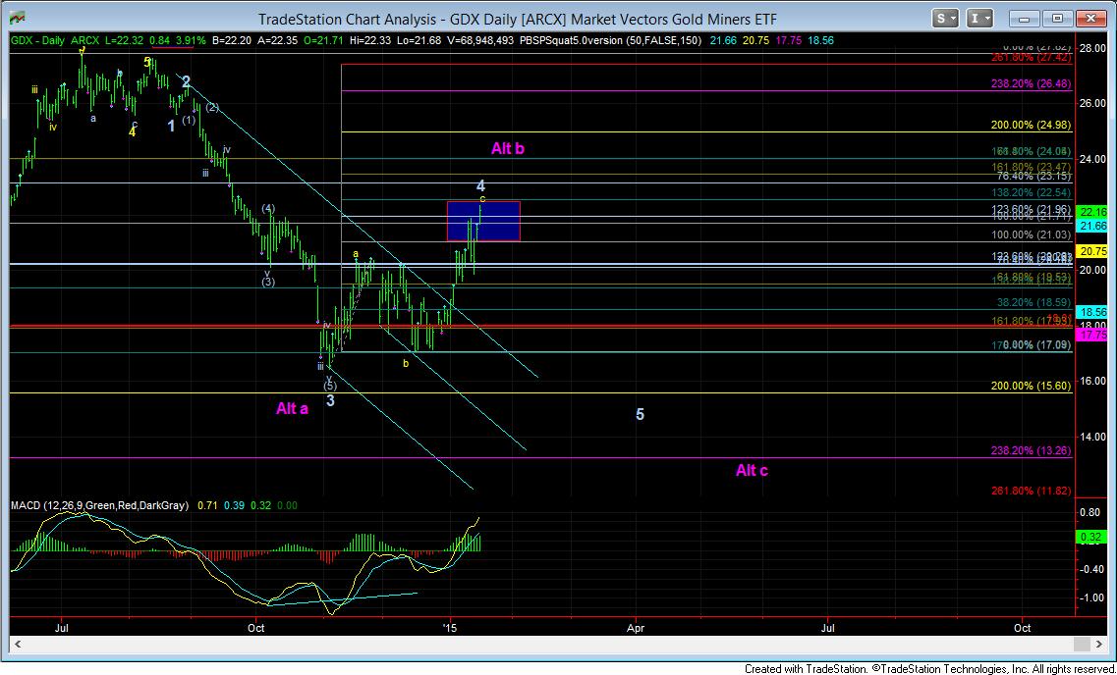Click the left arrow of the horizontal scrollbar

pyautogui.click(x=19, y=645)
